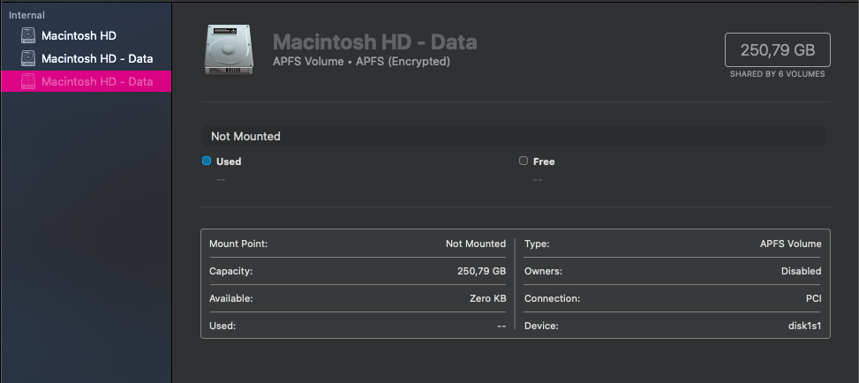The width and height of the screenshot is (859, 383).
Task: Click the volume title Macintosh HD - Data
Action: pos(374,42)
